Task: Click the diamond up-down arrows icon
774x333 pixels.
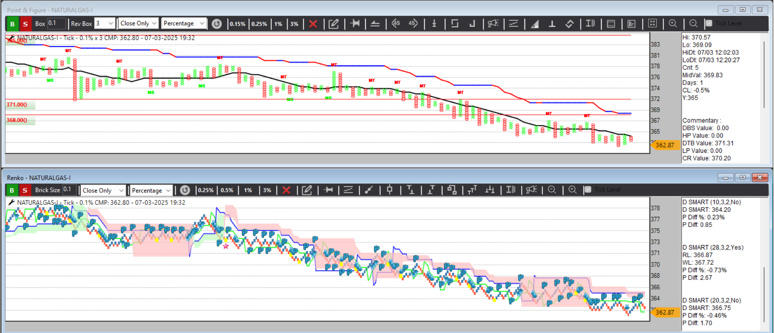Action: (570, 24)
